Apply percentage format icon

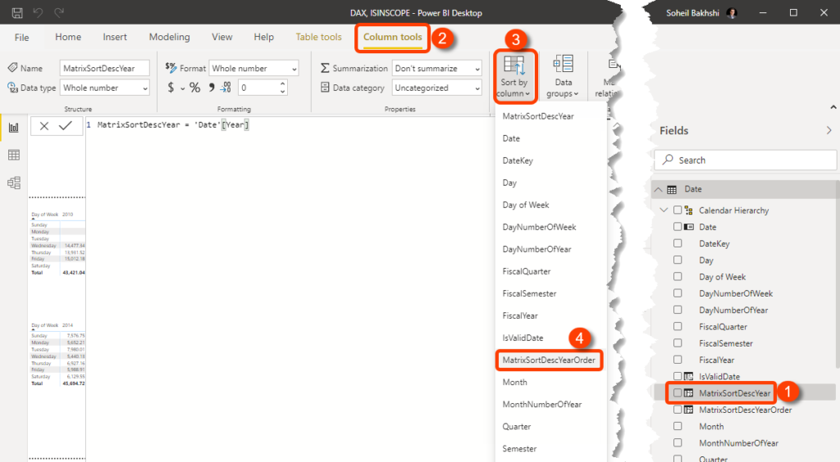pyautogui.click(x=195, y=88)
